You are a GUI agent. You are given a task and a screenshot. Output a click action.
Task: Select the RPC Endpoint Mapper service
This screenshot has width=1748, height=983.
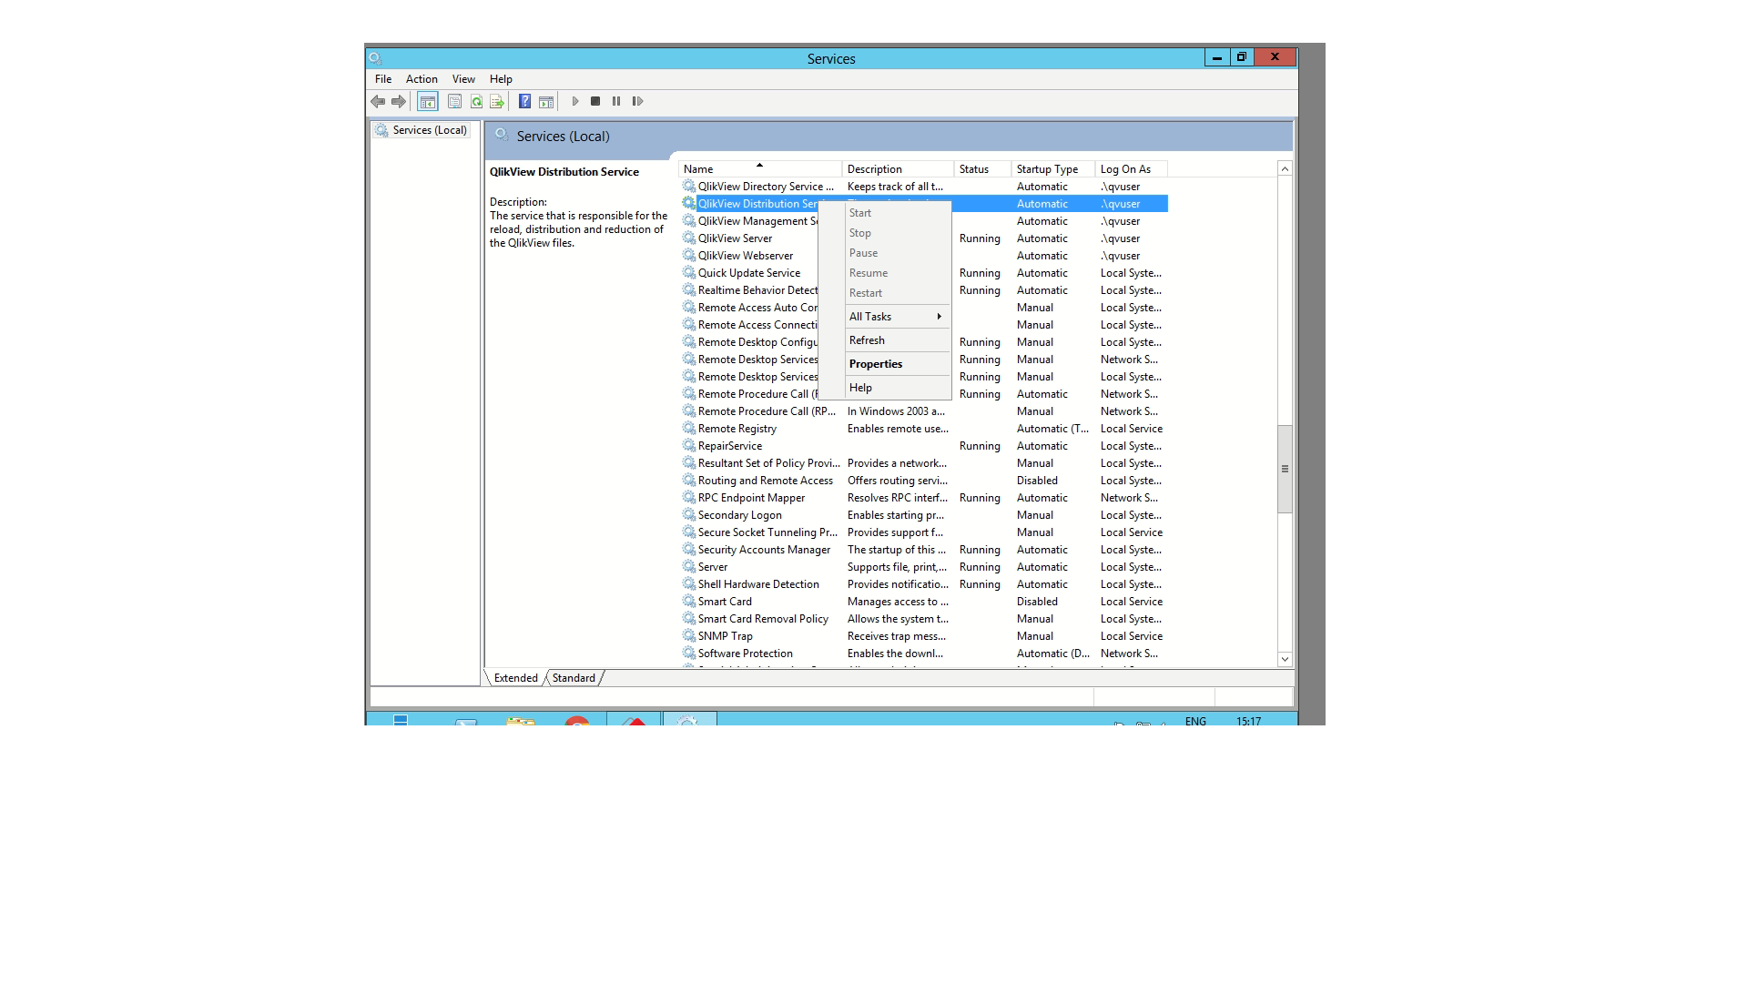click(x=924, y=498)
